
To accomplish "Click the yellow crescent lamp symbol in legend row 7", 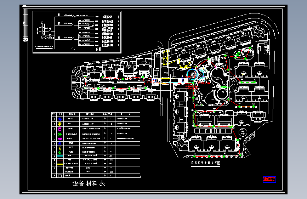I will click(60, 148).
